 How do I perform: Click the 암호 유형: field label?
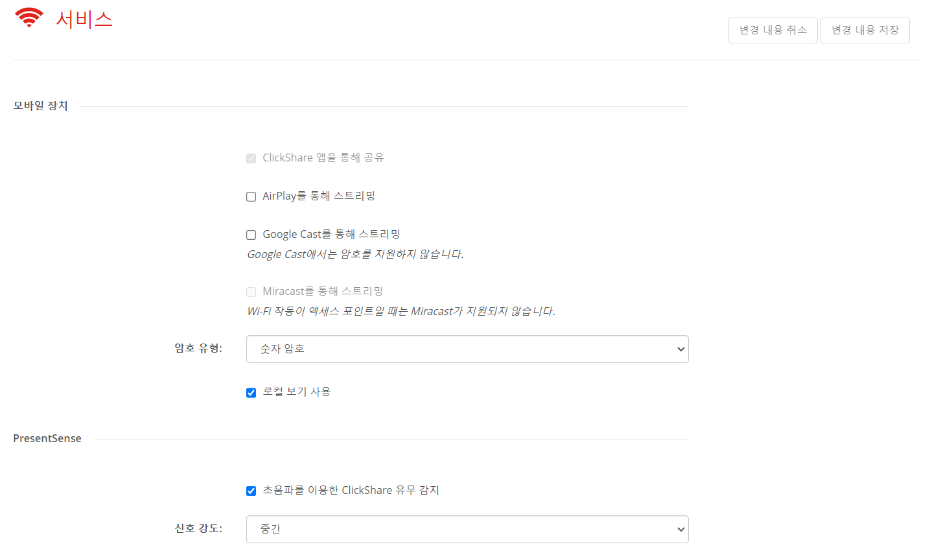pyautogui.click(x=198, y=348)
